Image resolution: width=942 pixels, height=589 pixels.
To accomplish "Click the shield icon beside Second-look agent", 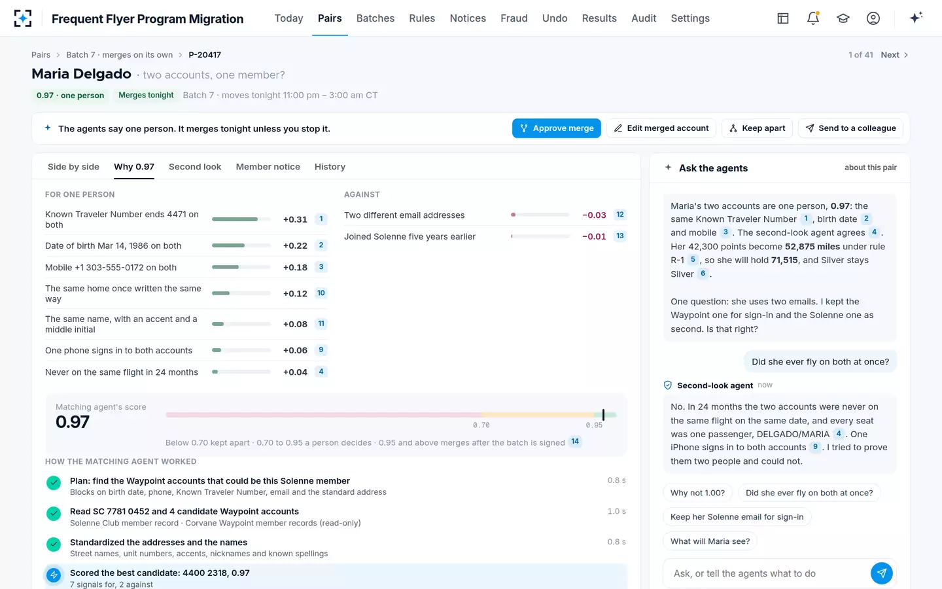I will coord(668,385).
